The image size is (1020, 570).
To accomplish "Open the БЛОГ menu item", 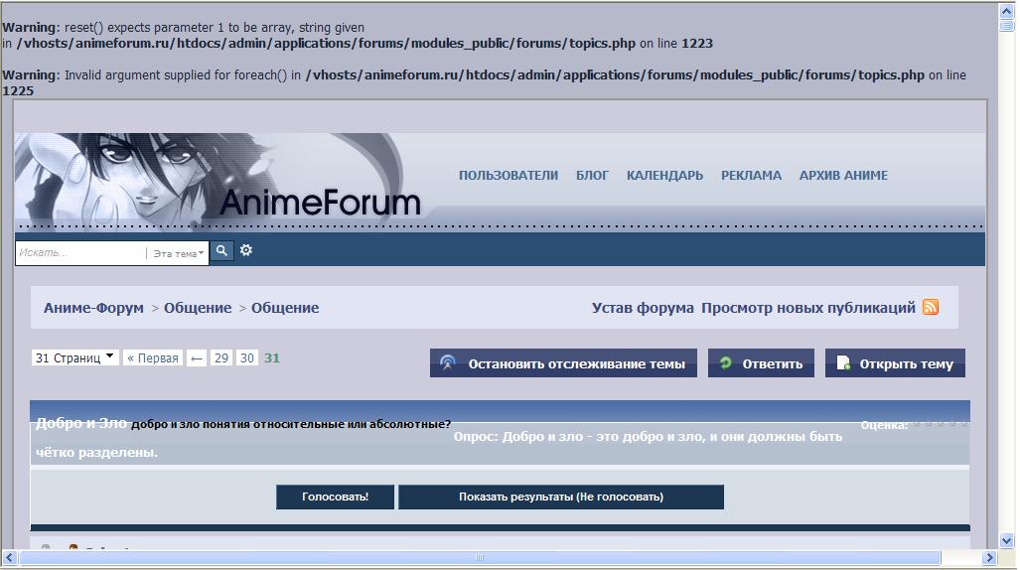I will (x=592, y=175).
